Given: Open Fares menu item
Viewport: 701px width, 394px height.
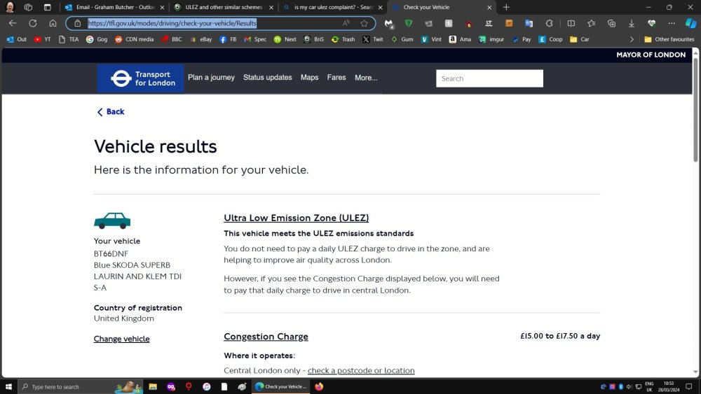Looking at the screenshot, I should [x=336, y=78].
